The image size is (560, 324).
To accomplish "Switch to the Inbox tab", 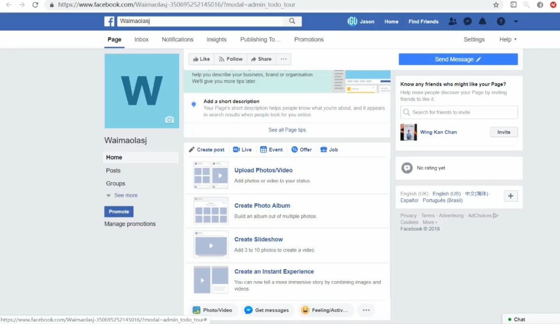I will pyautogui.click(x=142, y=39).
